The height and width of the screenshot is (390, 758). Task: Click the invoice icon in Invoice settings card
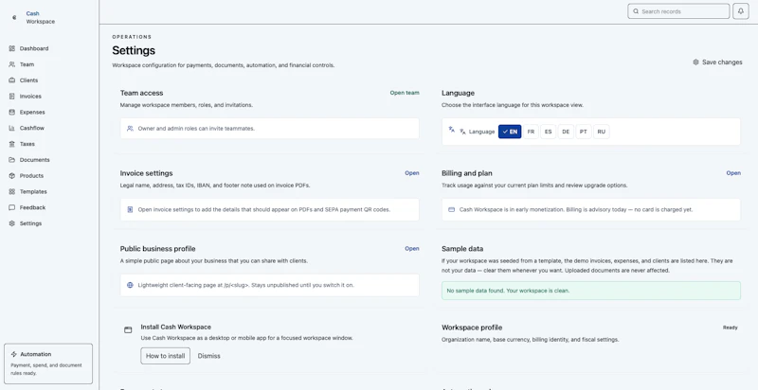pos(130,209)
